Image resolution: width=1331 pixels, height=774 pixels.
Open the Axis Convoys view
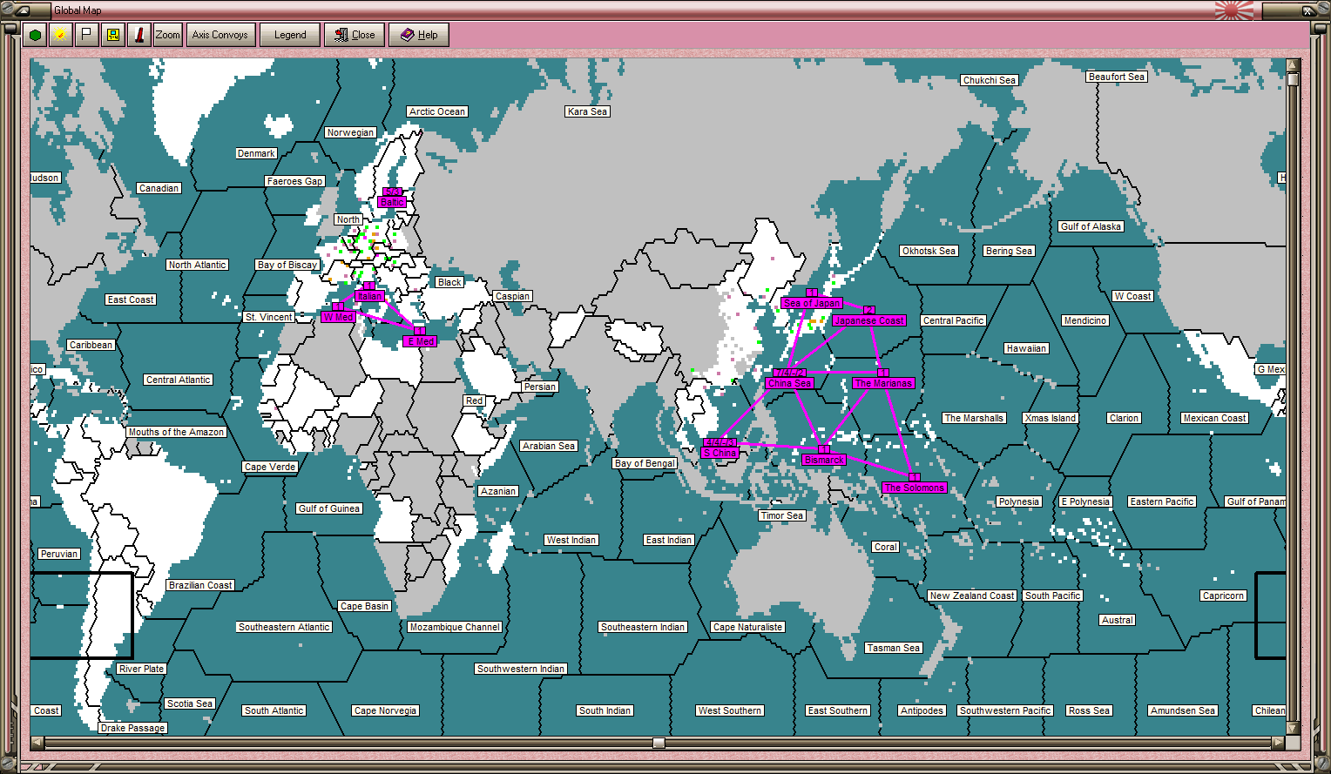(x=220, y=35)
